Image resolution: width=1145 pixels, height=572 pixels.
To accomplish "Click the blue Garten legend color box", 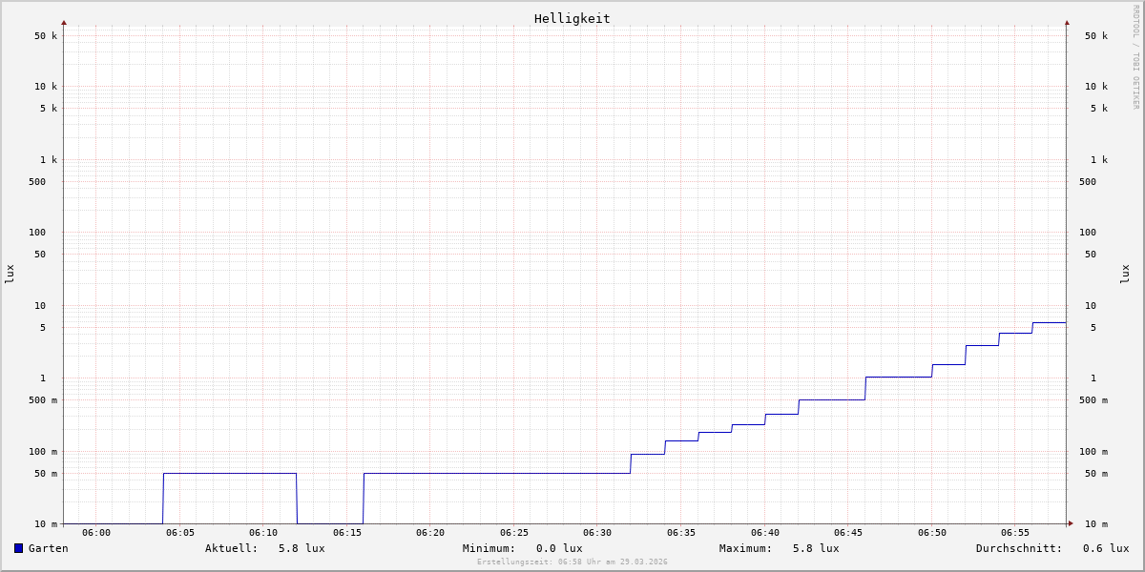I will [18, 548].
